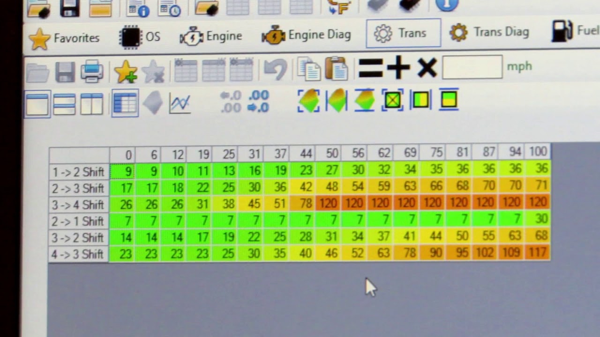The width and height of the screenshot is (600, 337).
Task: Smooth surface vertically icon with top and bottom bars
Action: (x=365, y=100)
